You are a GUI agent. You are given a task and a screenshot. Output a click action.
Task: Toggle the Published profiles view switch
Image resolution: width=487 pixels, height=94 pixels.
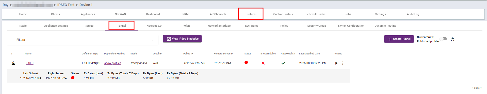[x=444, y=39]
